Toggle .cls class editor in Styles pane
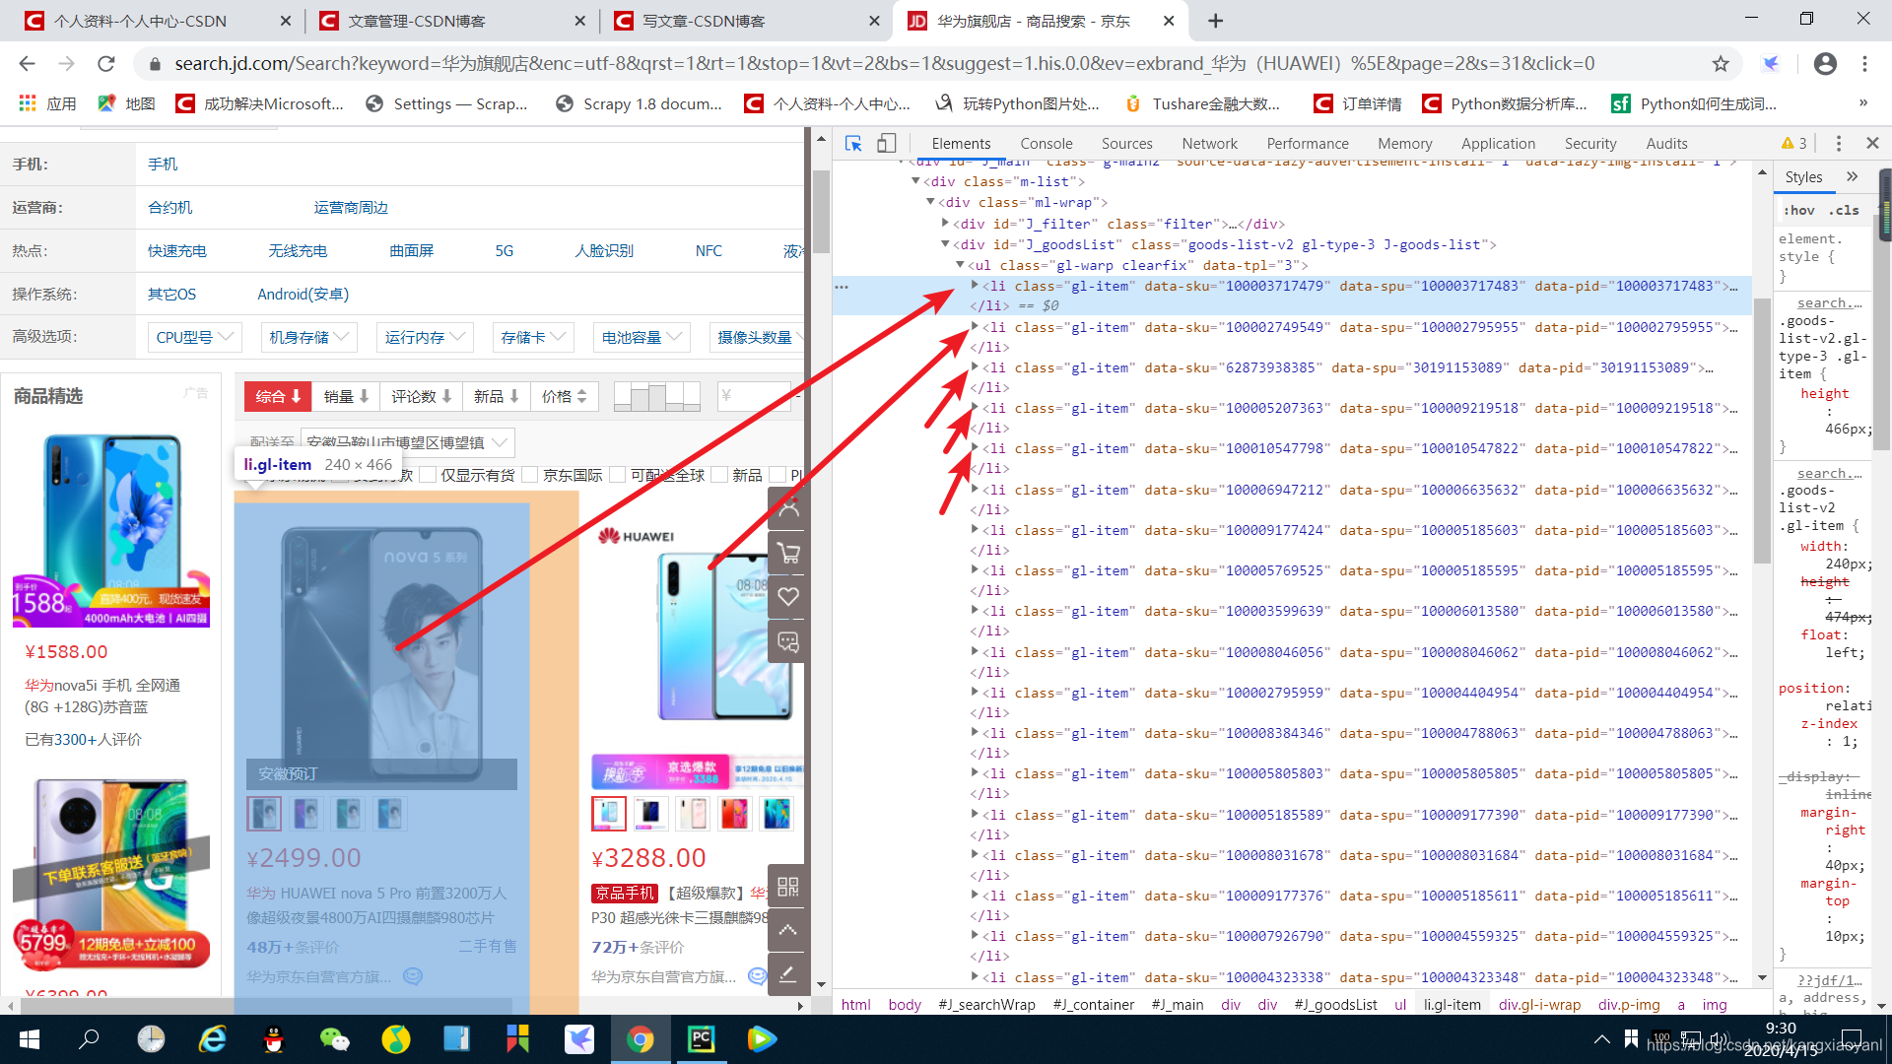The image size is (1892, 1064). (1844, 210)
